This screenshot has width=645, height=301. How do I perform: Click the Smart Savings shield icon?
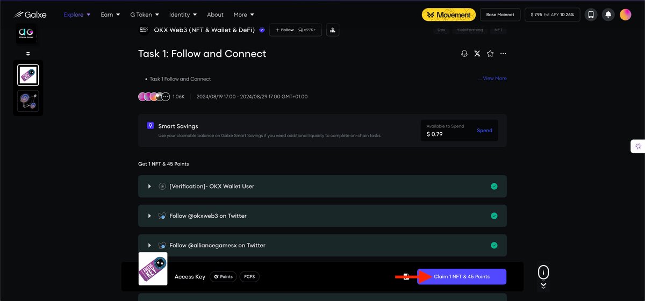(150, 125)
